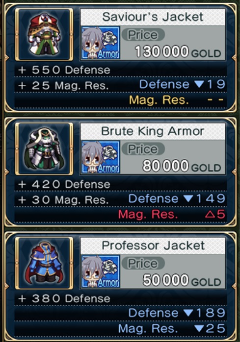The height and width of the screenshot is (342, 240).
Task: Open the Brute King Armor title
Action: [153, 131]
